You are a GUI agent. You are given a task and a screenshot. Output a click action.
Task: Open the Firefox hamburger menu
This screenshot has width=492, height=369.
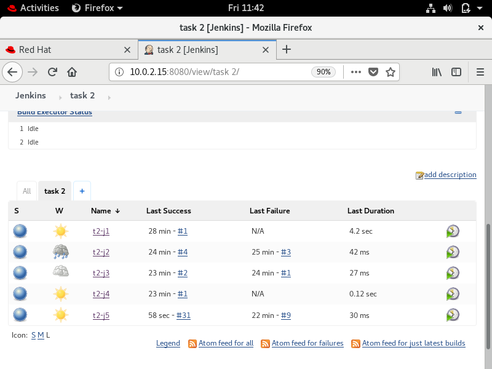pyautogui.click(x=480, y=72)
